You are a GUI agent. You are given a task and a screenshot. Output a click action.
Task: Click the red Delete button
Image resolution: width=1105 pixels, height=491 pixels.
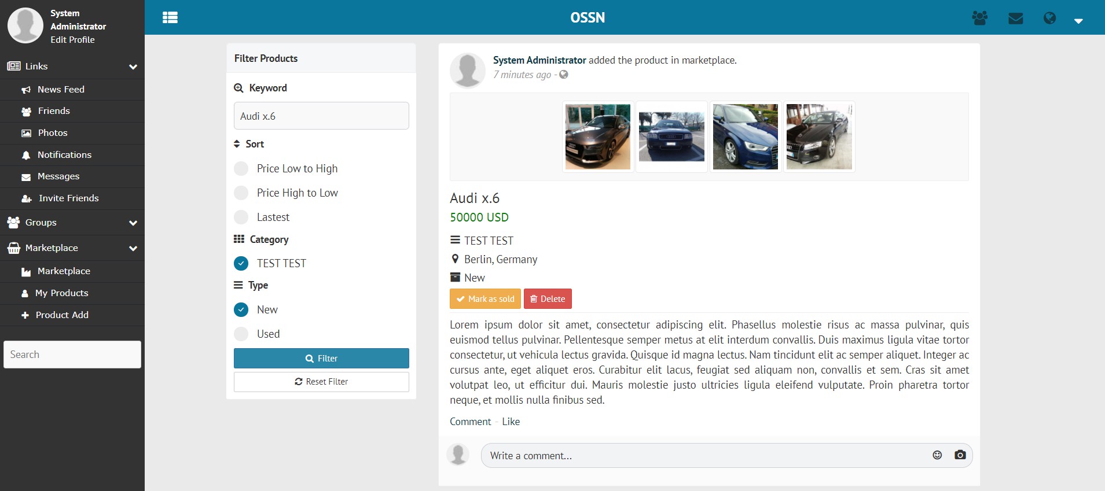pyautogui.click(x=548, y=299)
